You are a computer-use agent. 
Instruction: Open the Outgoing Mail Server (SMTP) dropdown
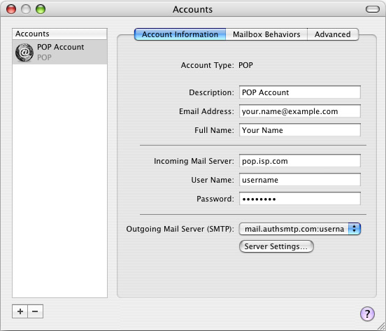point(300,229)
